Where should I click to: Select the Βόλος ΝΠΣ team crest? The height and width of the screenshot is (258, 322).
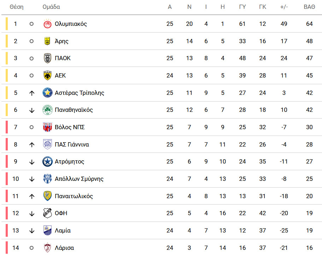click(47, 127)
